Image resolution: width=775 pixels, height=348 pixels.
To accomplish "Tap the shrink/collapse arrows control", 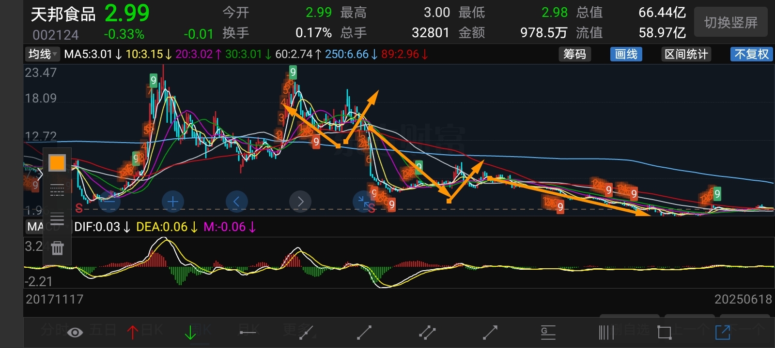I will [x=363, y=202].
